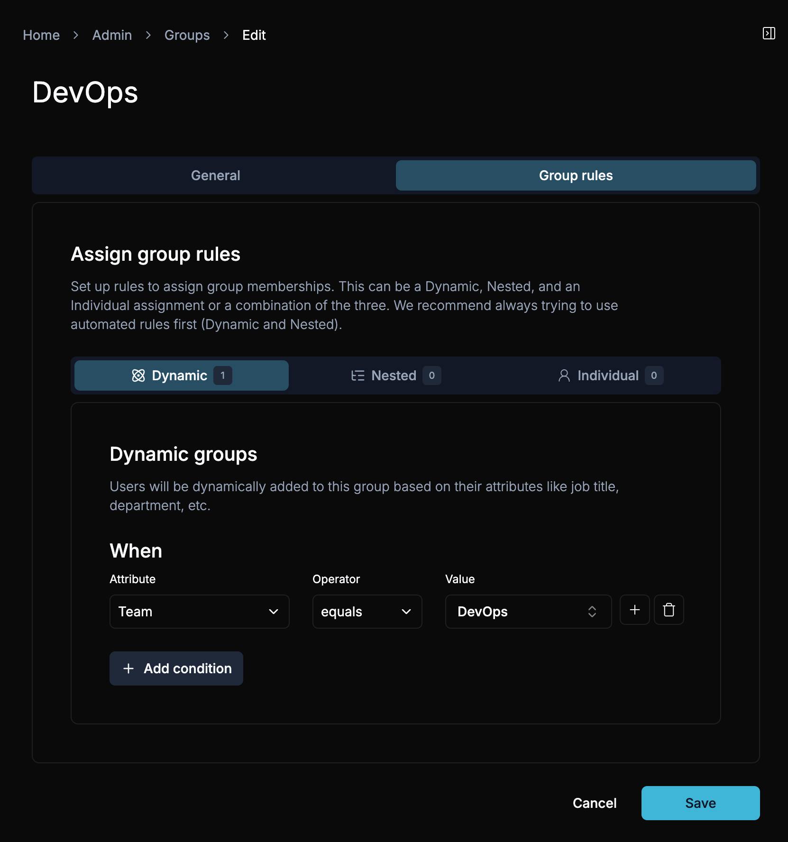Click the Nested list icon
Image resolution: width=788 pixels, height=842 pixels.
point(357,375)
